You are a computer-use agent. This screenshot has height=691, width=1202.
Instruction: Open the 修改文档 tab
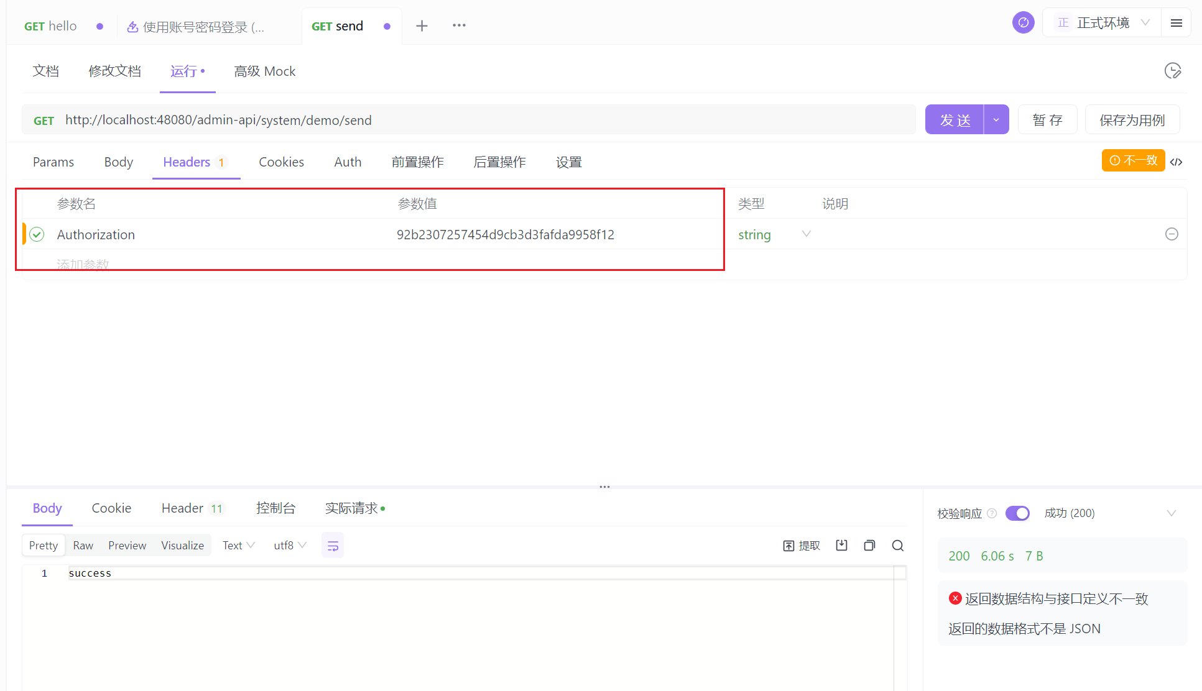click(114, 71)
